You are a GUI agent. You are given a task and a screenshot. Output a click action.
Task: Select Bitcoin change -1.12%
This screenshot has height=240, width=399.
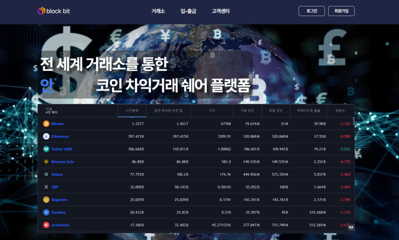(x=345, y=124)
